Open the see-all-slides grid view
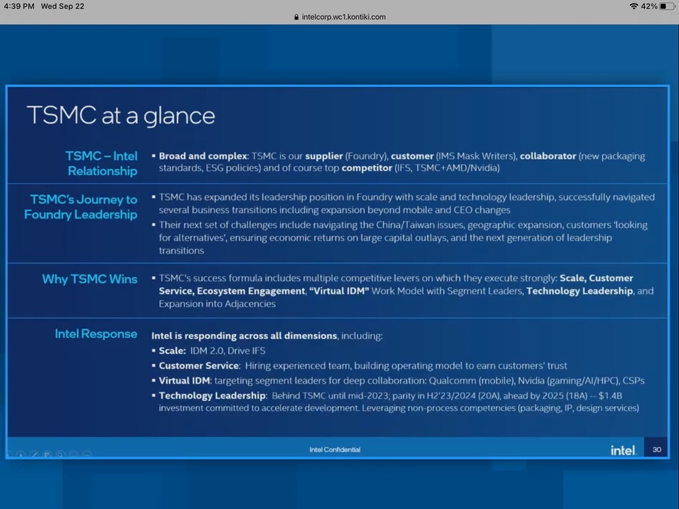Image resolution: width=679 pixels, height=509 pixels. coord(48,455)
